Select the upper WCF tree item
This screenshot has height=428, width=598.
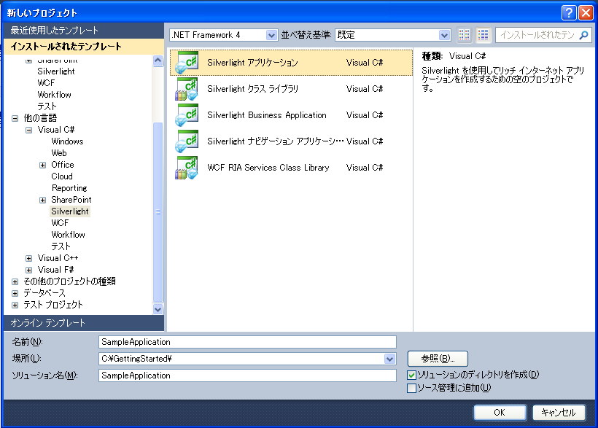(x=46, y=83)
